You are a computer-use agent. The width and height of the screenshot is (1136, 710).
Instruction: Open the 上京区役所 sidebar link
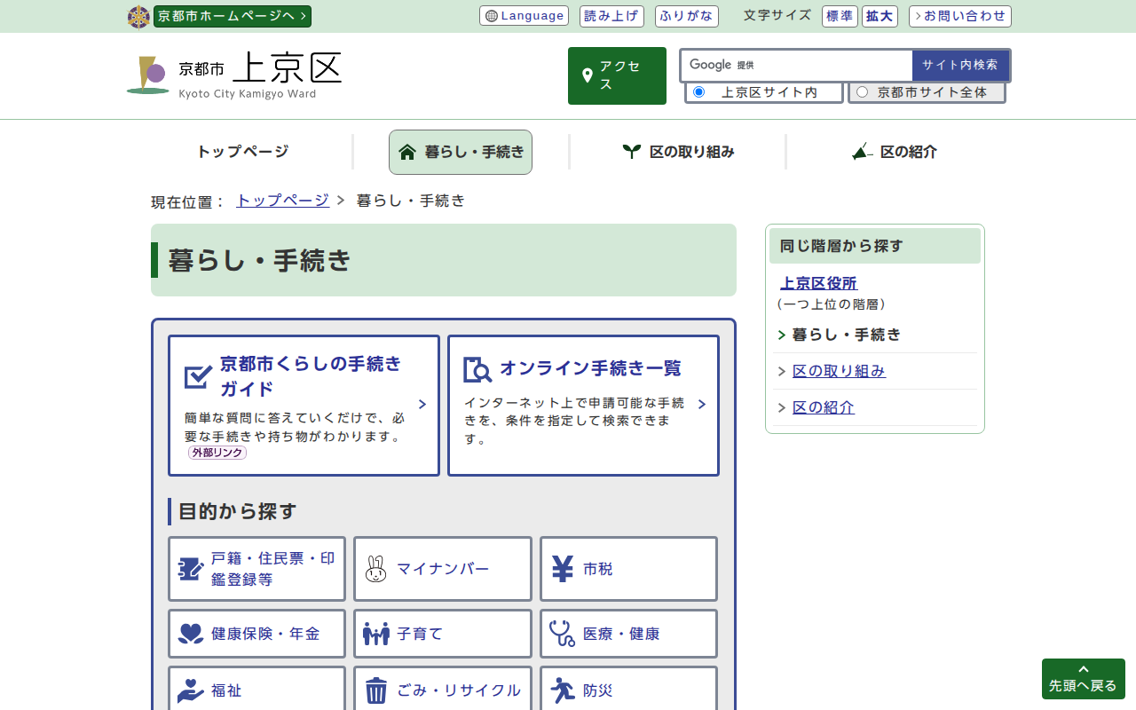[818, 283]
